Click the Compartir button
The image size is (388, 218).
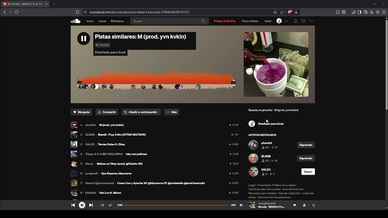pyautogui.click(x=107, y=112)
